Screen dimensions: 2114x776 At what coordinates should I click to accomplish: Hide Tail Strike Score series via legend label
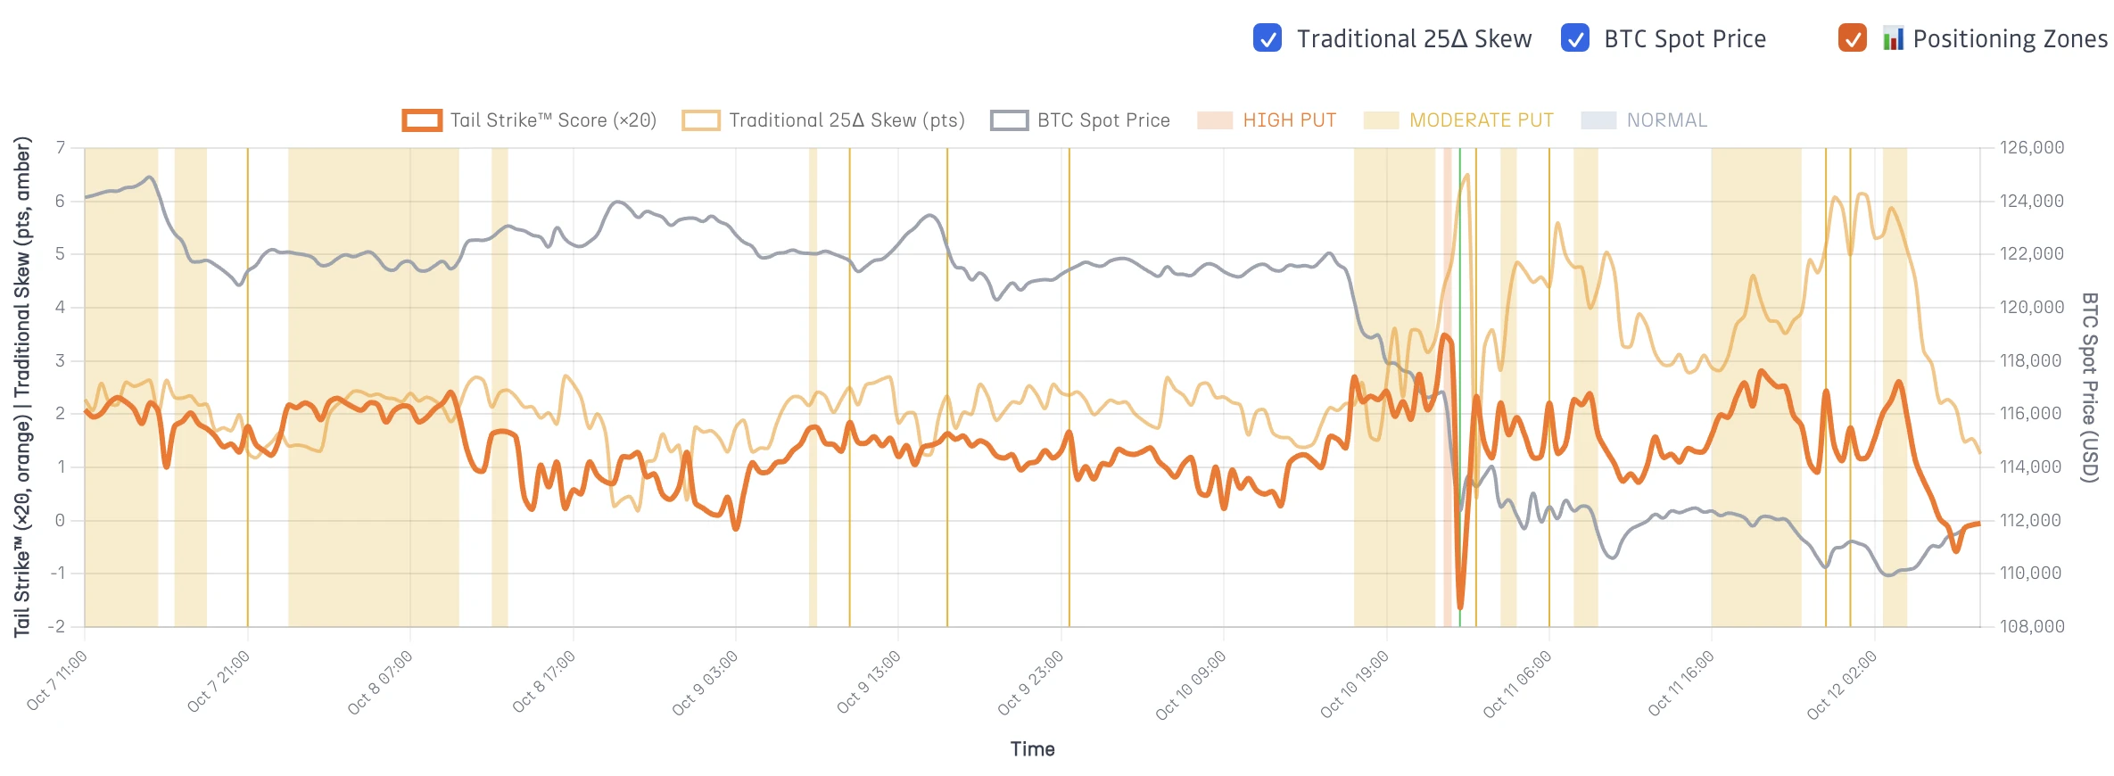pyautogui.click(x=553, y=120)
